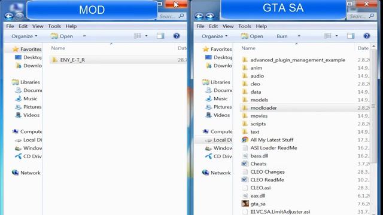Sort by Date column in GTA SA window
Screen dimensions: 383x215
point(363,48)
